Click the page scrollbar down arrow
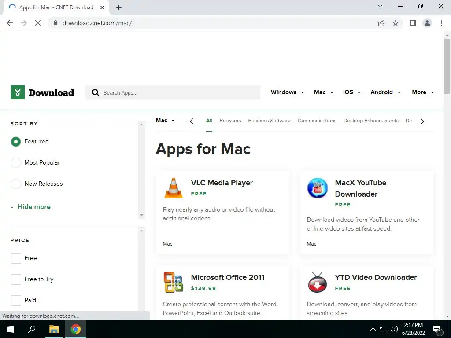 (447, 316)
